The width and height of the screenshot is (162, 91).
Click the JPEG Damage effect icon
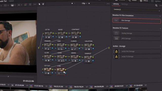pyautogui.click(x=116, y=38)
